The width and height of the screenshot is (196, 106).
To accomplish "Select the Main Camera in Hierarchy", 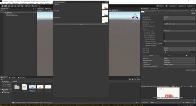I will tap(12, 14).
